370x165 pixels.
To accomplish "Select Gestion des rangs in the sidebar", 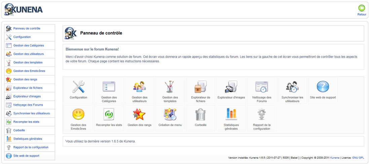I will pos(30,79).
